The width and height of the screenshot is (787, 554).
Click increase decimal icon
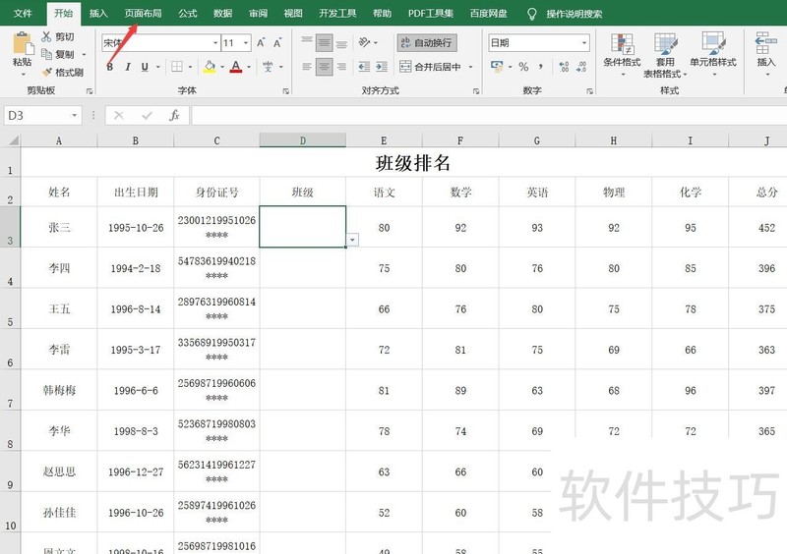564,67
